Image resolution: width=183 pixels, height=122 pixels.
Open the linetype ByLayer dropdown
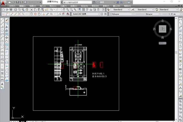[x=147, y=14]
